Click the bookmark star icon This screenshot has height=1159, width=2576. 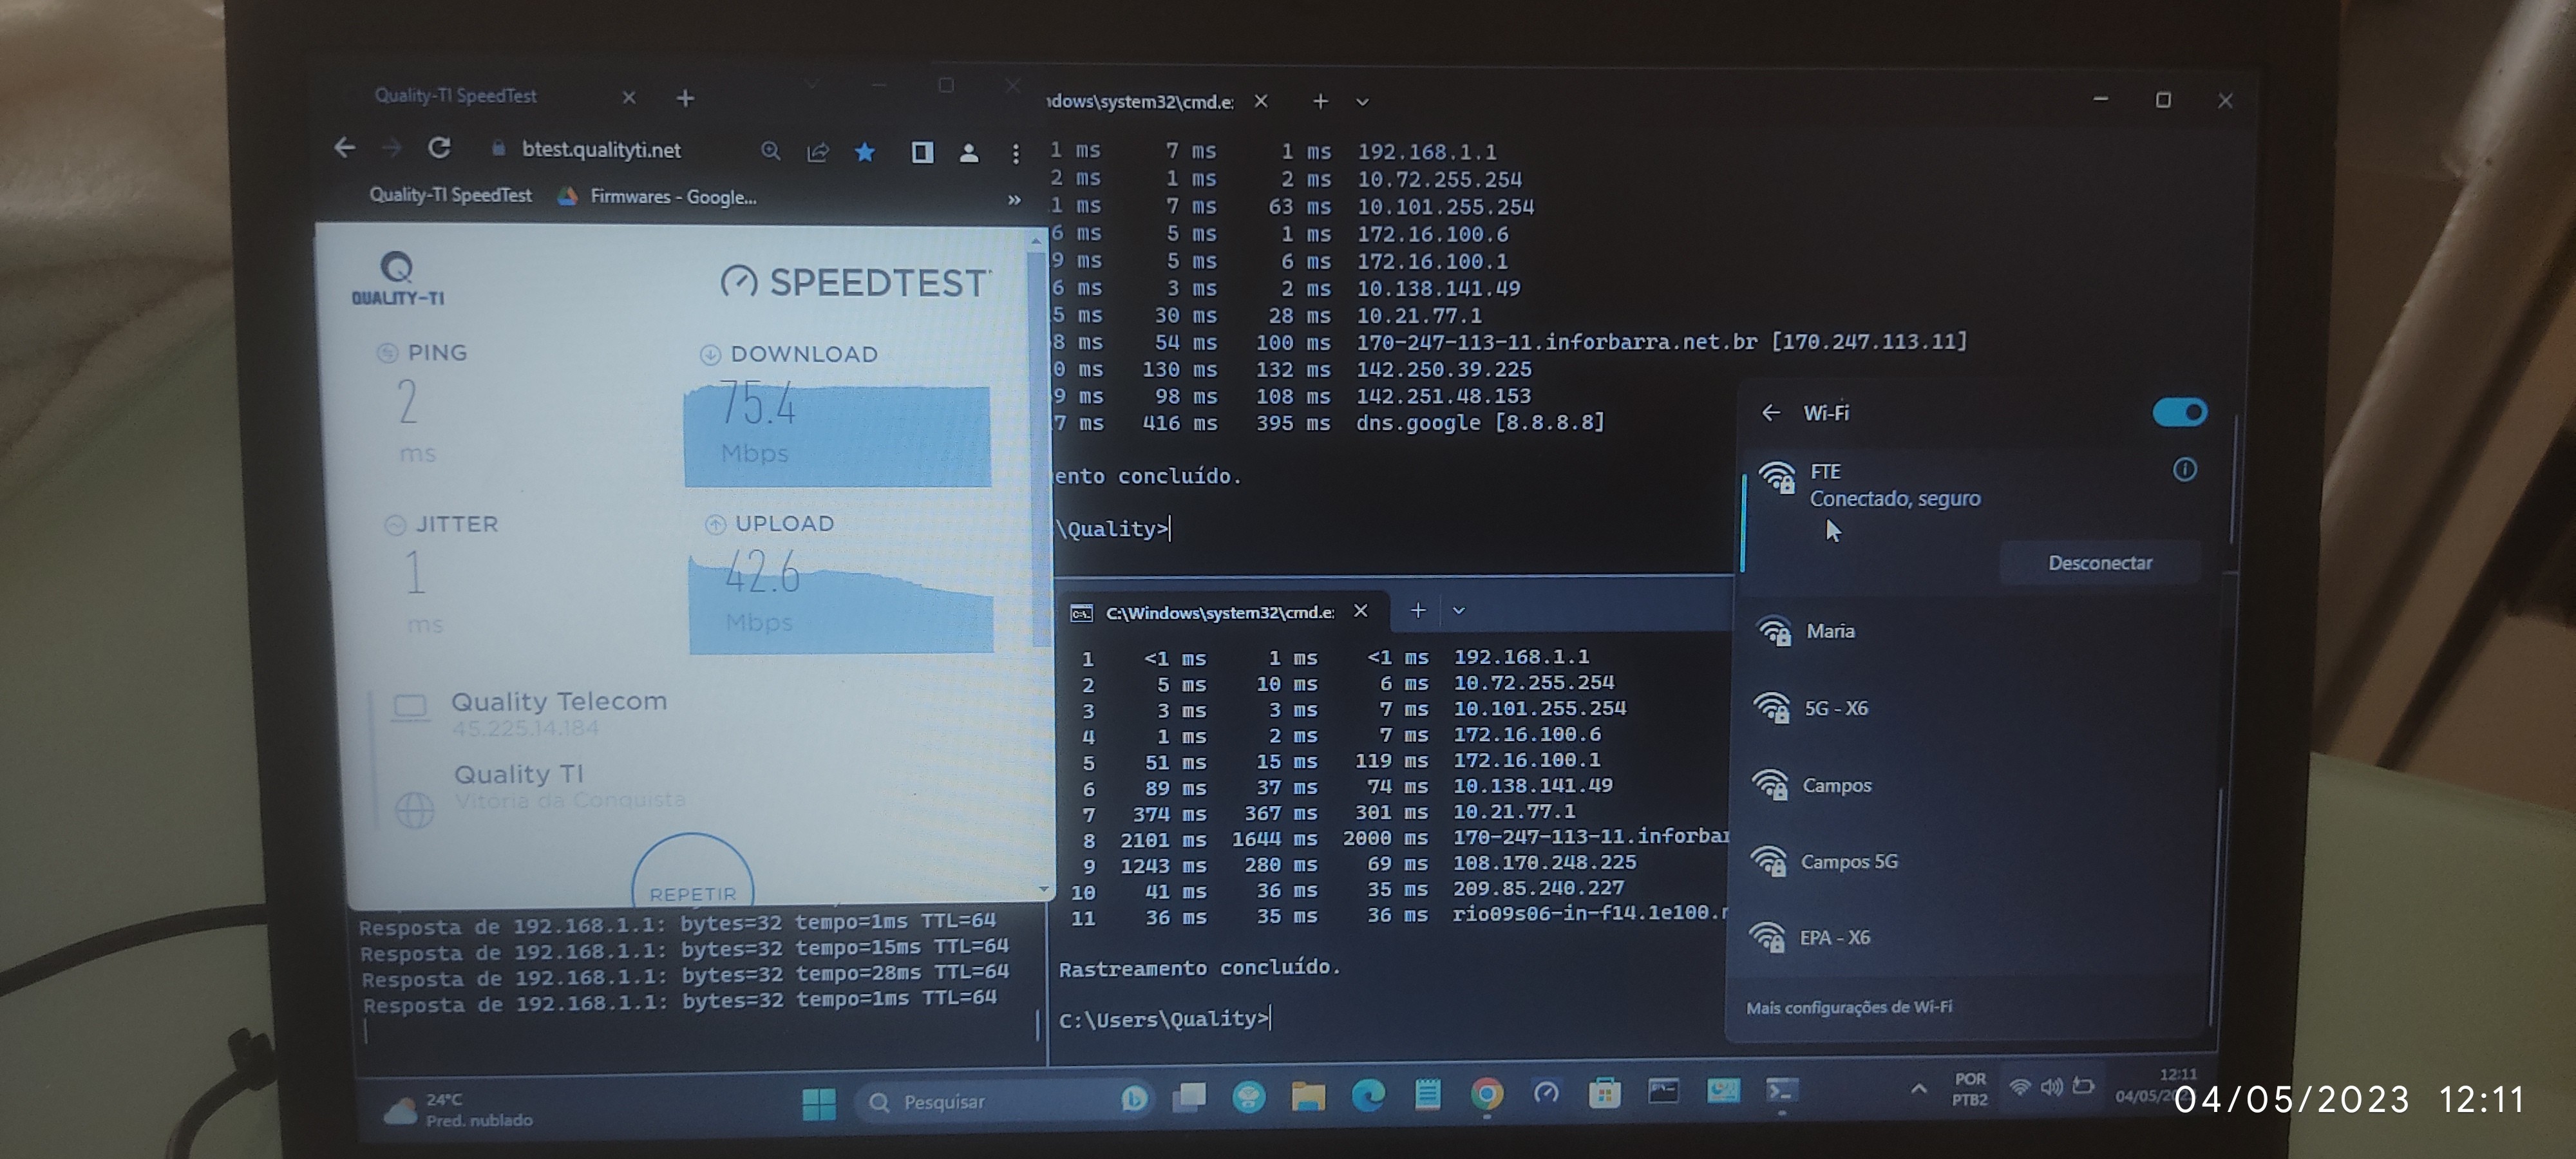point(865,152)
